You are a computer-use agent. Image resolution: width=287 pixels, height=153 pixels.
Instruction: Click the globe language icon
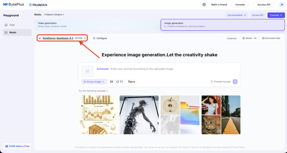pos(204,4)
